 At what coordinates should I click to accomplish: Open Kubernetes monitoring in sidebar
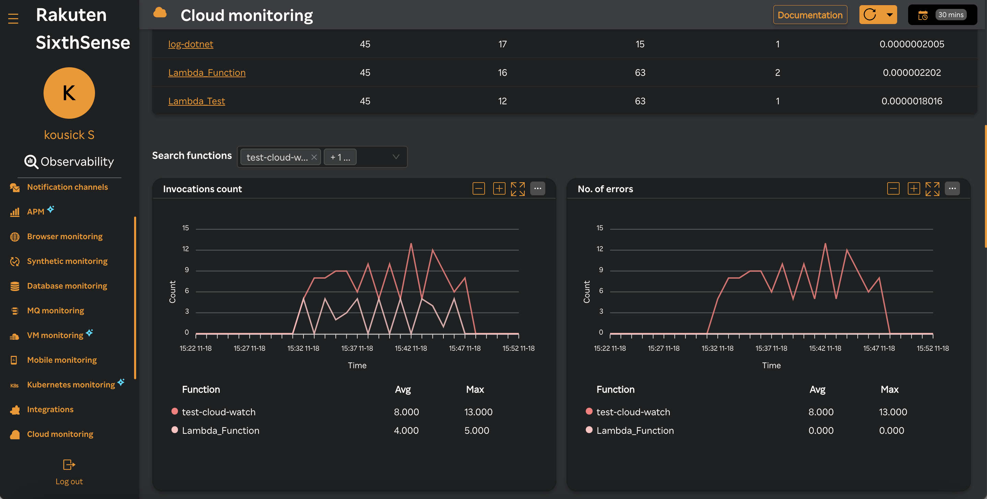[x=71, y=385]
